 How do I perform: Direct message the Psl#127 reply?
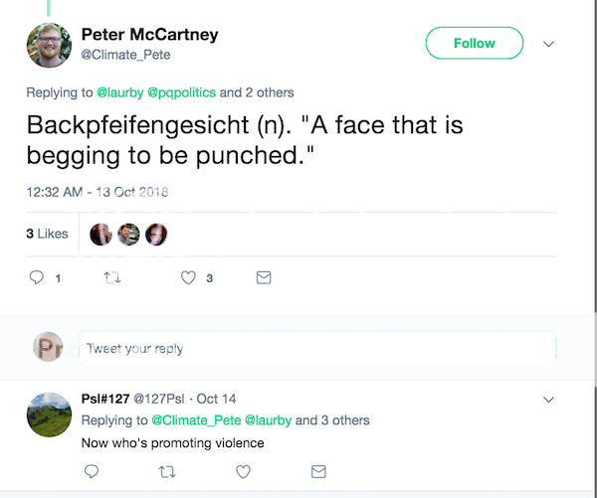[318, 470]
